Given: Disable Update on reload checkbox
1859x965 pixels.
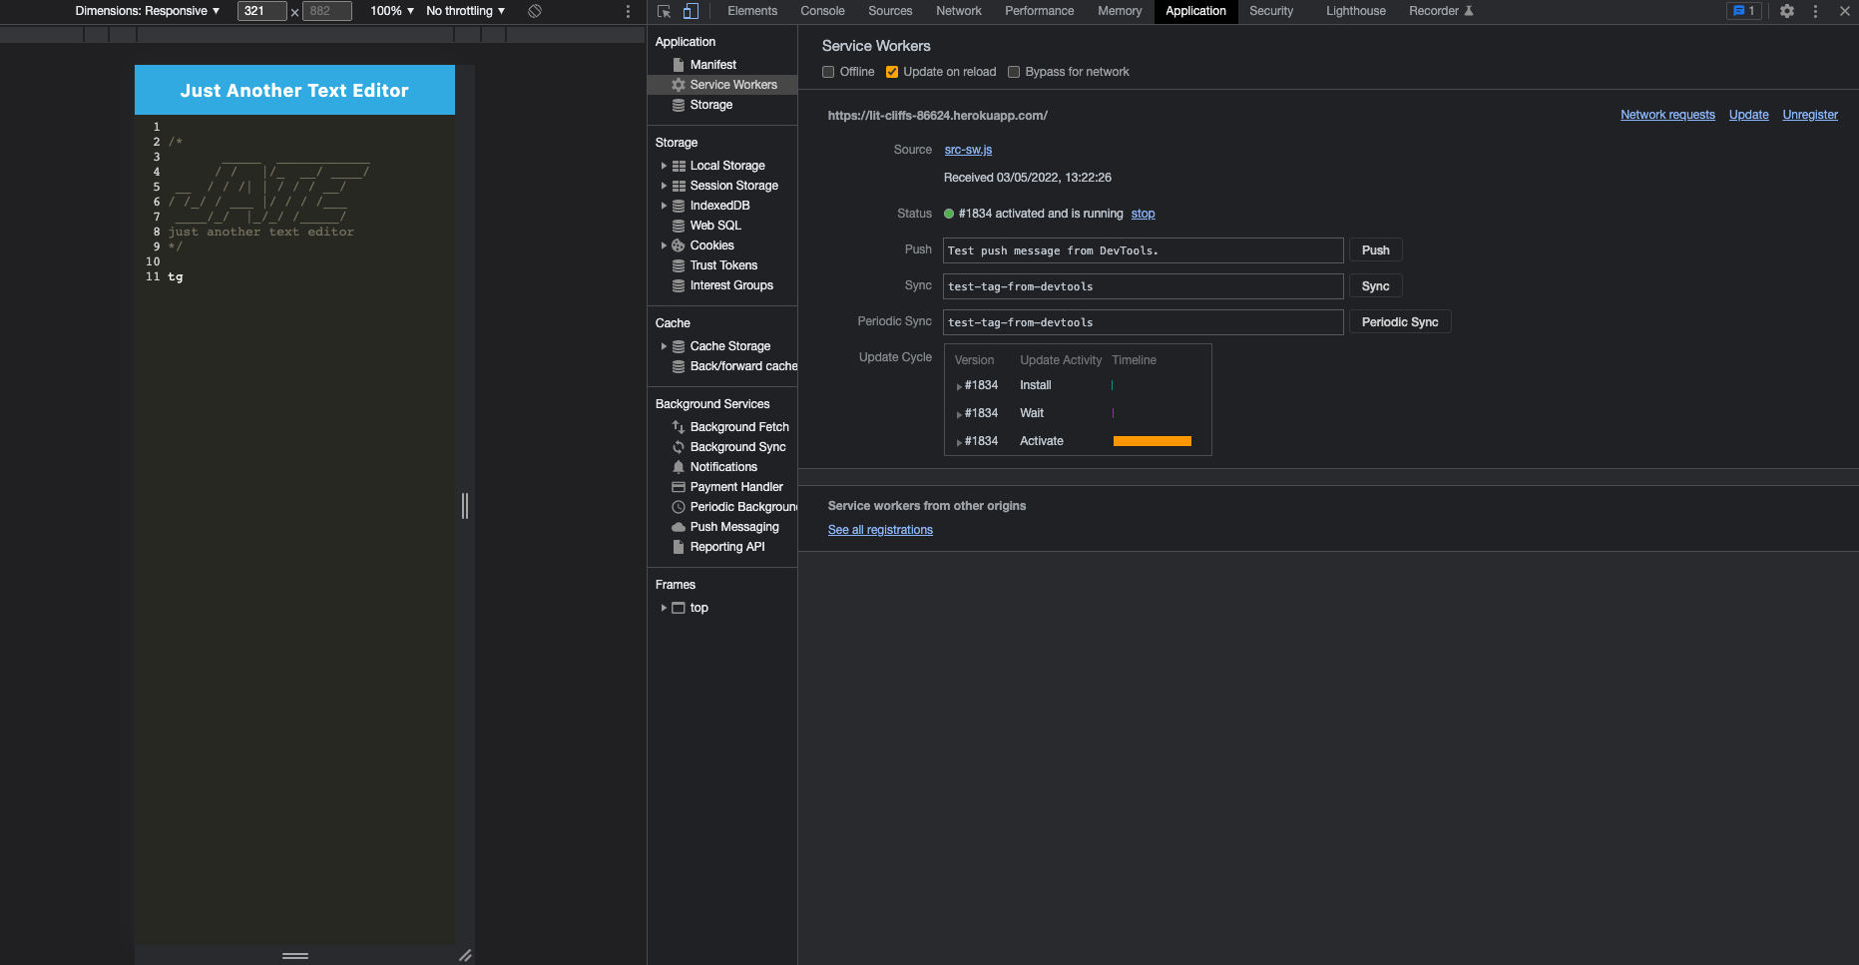Looking at the screenshot, I should (x=892, y=72).
